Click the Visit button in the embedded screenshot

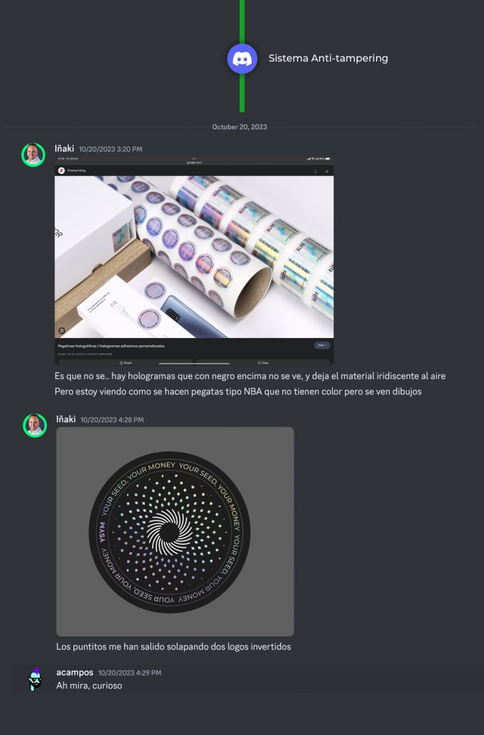point(322,345)
